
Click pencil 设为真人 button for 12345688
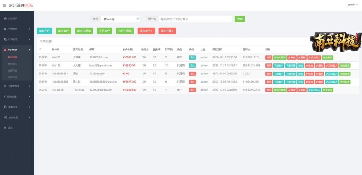tap(314, 90)
